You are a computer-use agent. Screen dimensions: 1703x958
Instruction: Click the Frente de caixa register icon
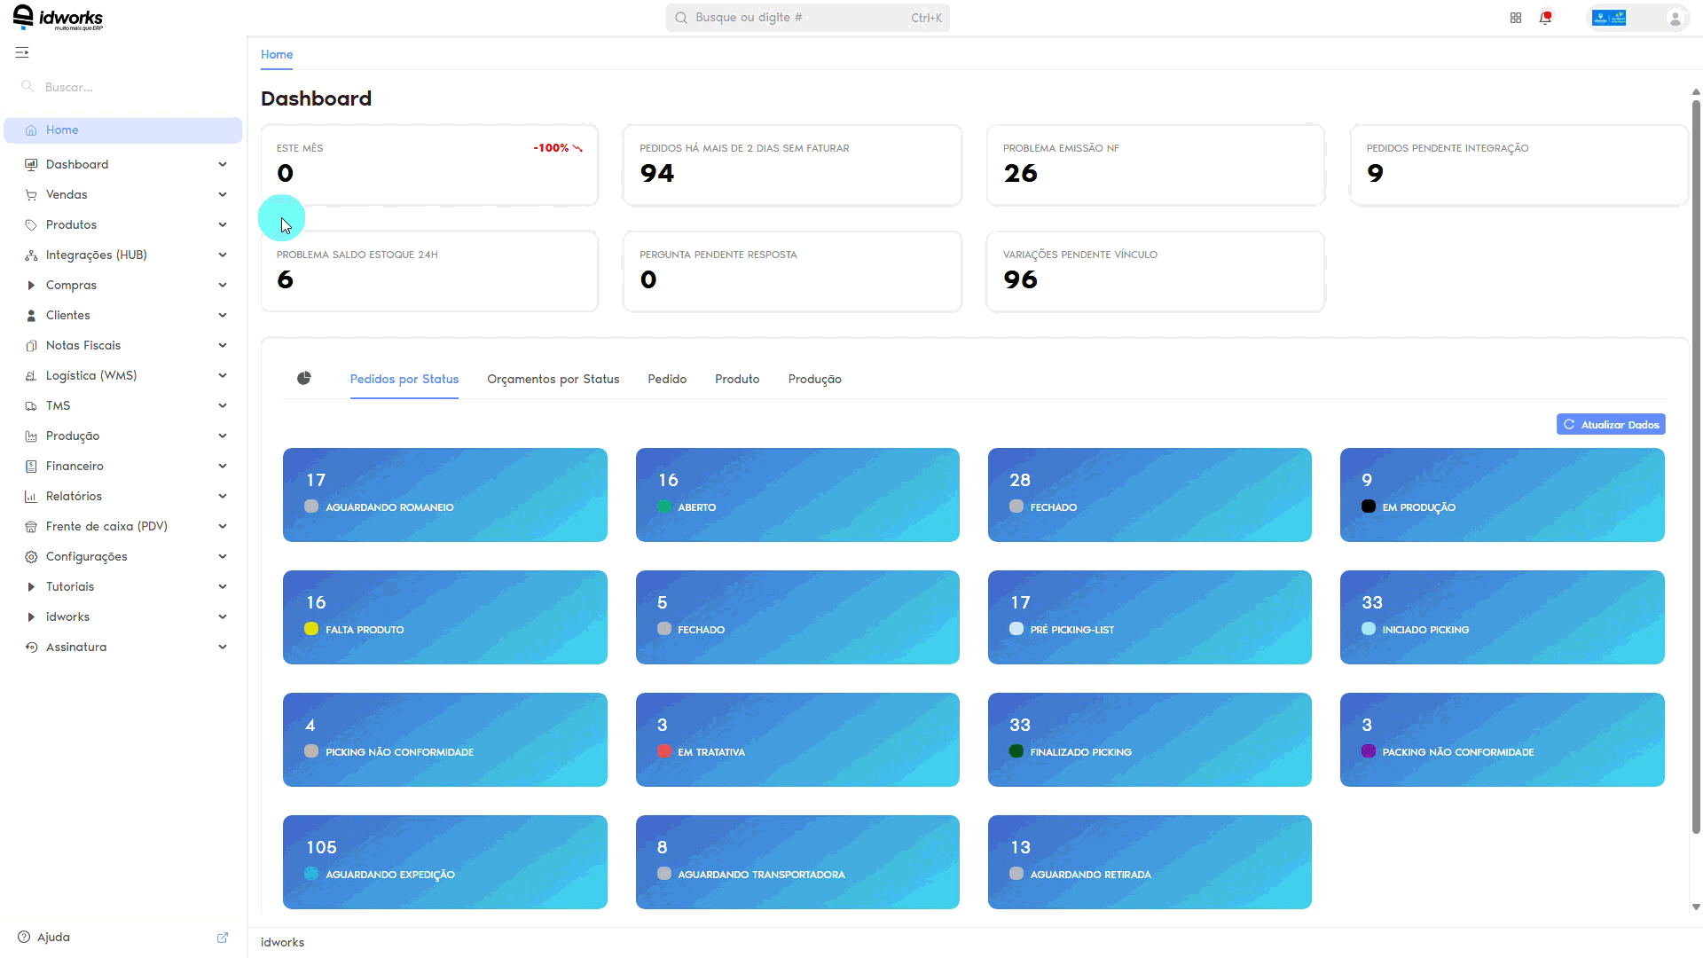point(31,527)
